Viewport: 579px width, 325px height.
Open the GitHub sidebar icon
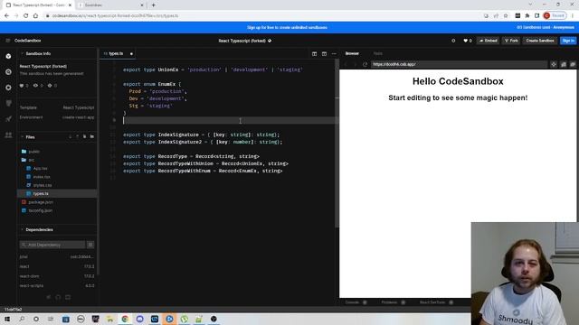(x=8, y=103)
